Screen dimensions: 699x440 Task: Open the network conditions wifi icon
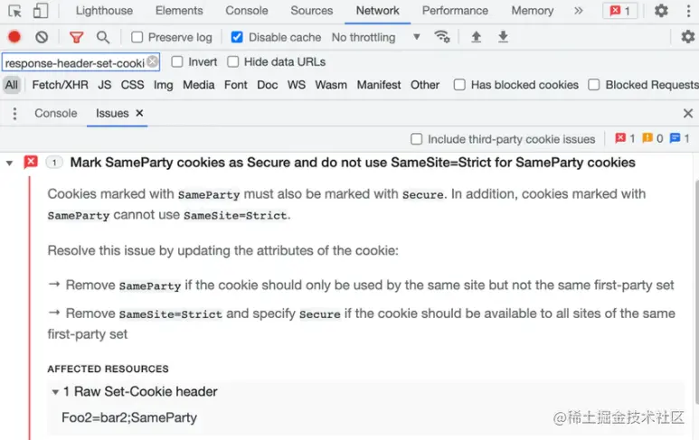[442, 37]
